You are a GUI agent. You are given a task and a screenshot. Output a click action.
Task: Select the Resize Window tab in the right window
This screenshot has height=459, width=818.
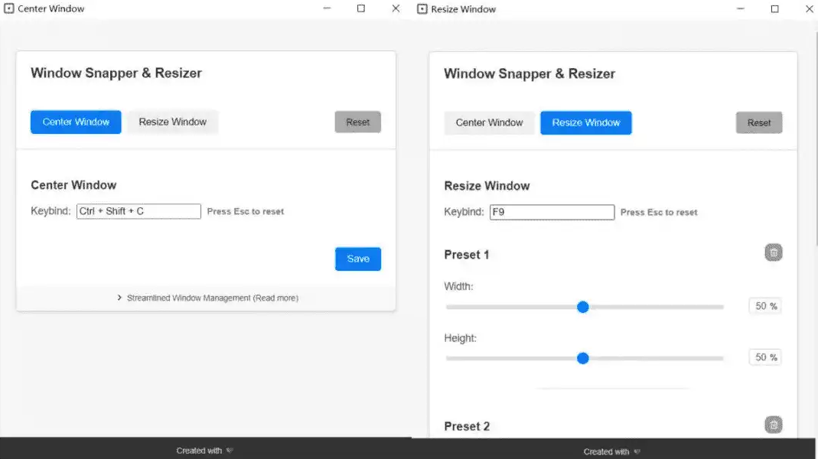pos(586,122)
